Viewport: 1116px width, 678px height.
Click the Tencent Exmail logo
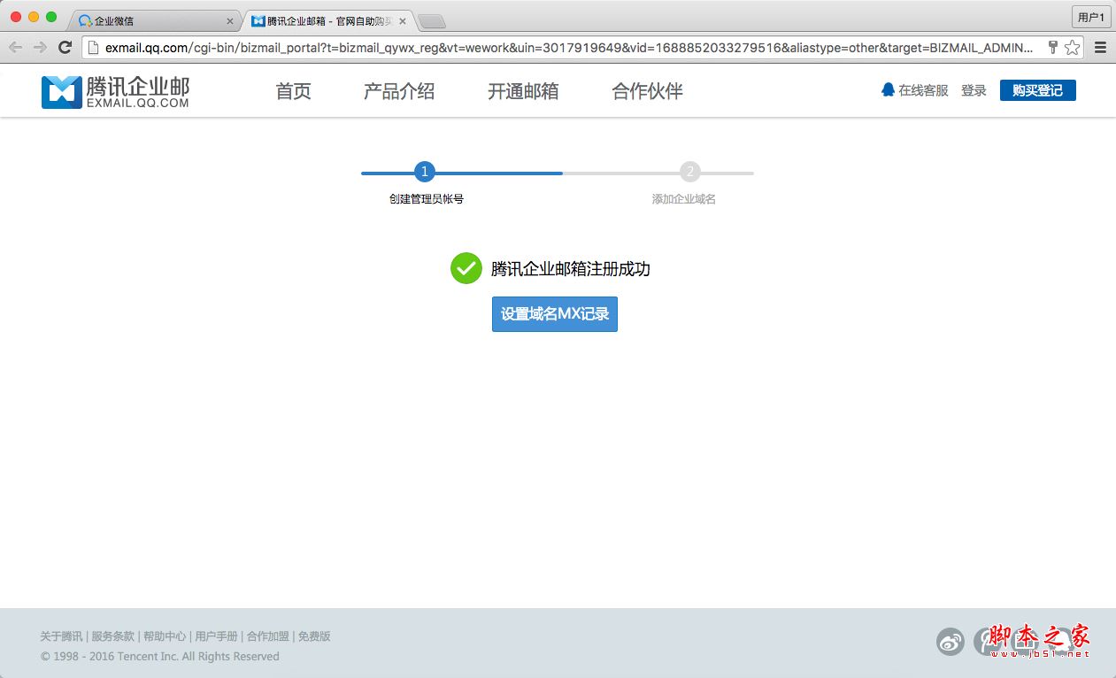tap(113, 91)
